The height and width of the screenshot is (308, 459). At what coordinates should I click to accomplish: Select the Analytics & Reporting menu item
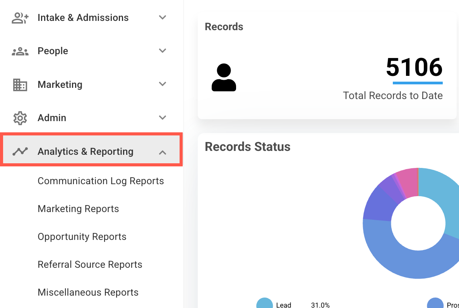tap(91, 149)
